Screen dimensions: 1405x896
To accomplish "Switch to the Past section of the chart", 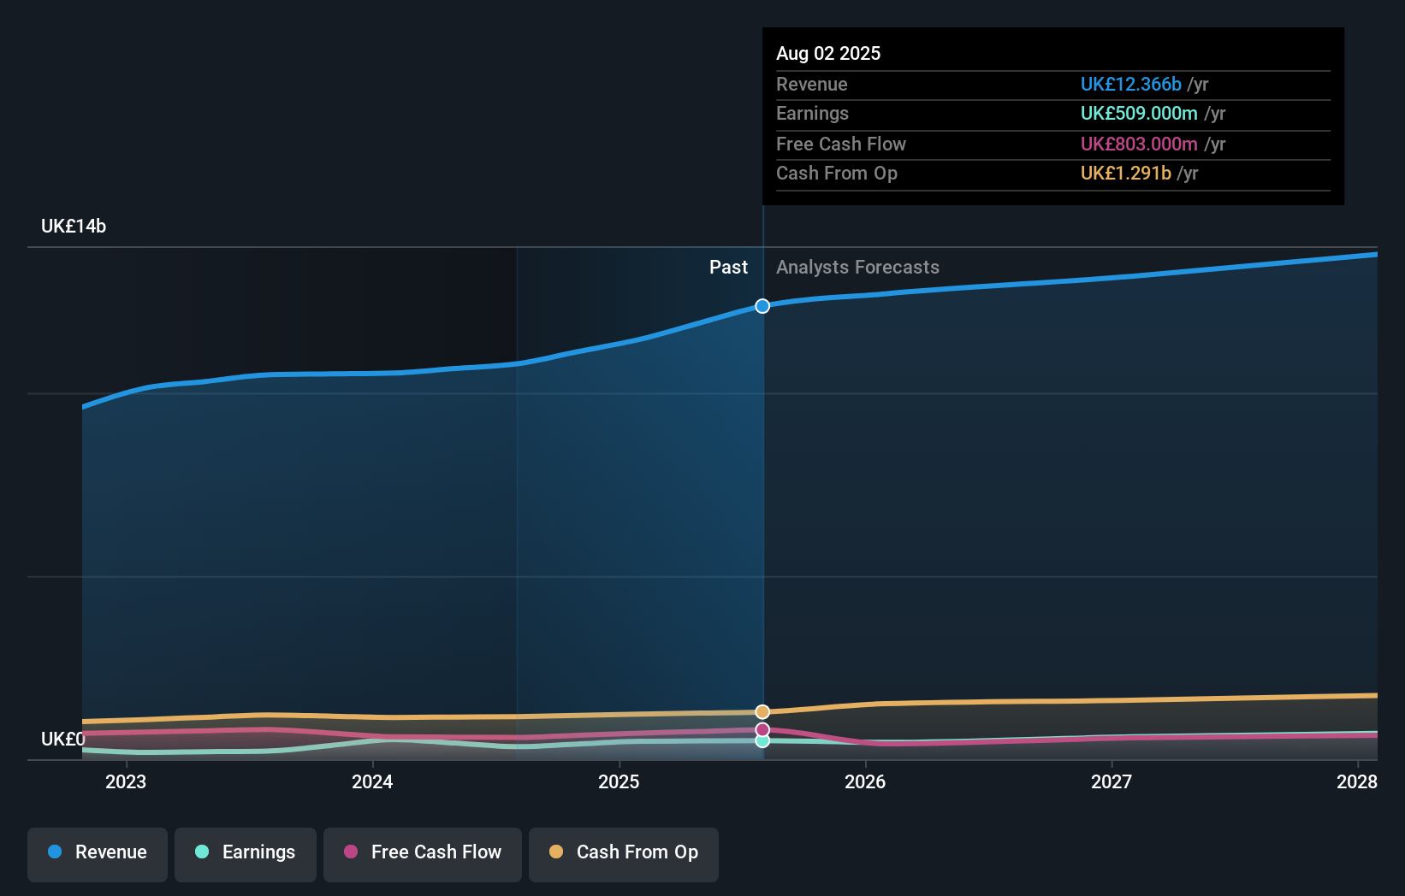I will [x=728, y=267].
